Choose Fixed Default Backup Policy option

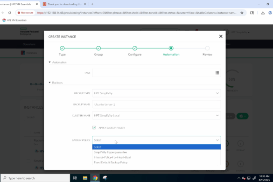click(156, 162)
